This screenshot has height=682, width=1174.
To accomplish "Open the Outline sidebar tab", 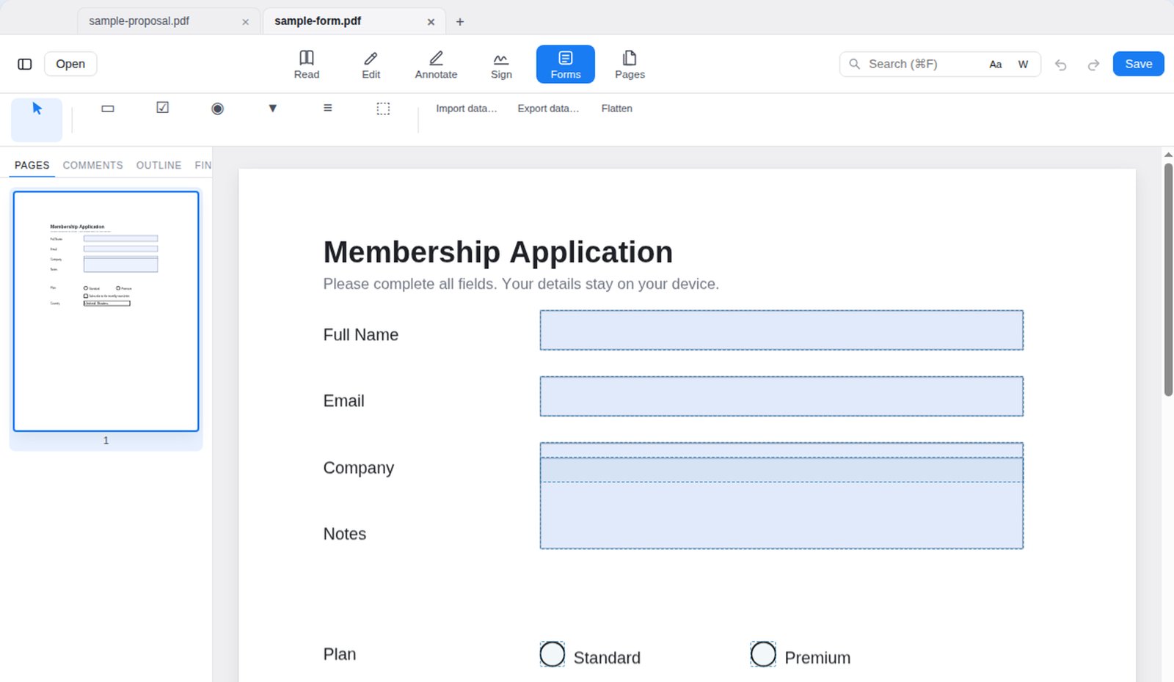I will (x=158, y=165).
